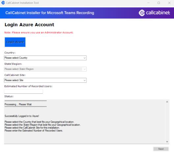Viewport: 174px width, 153px height.
Task: Expand the CallCabinet Site dropdown
Action: [x=45, y=80]
